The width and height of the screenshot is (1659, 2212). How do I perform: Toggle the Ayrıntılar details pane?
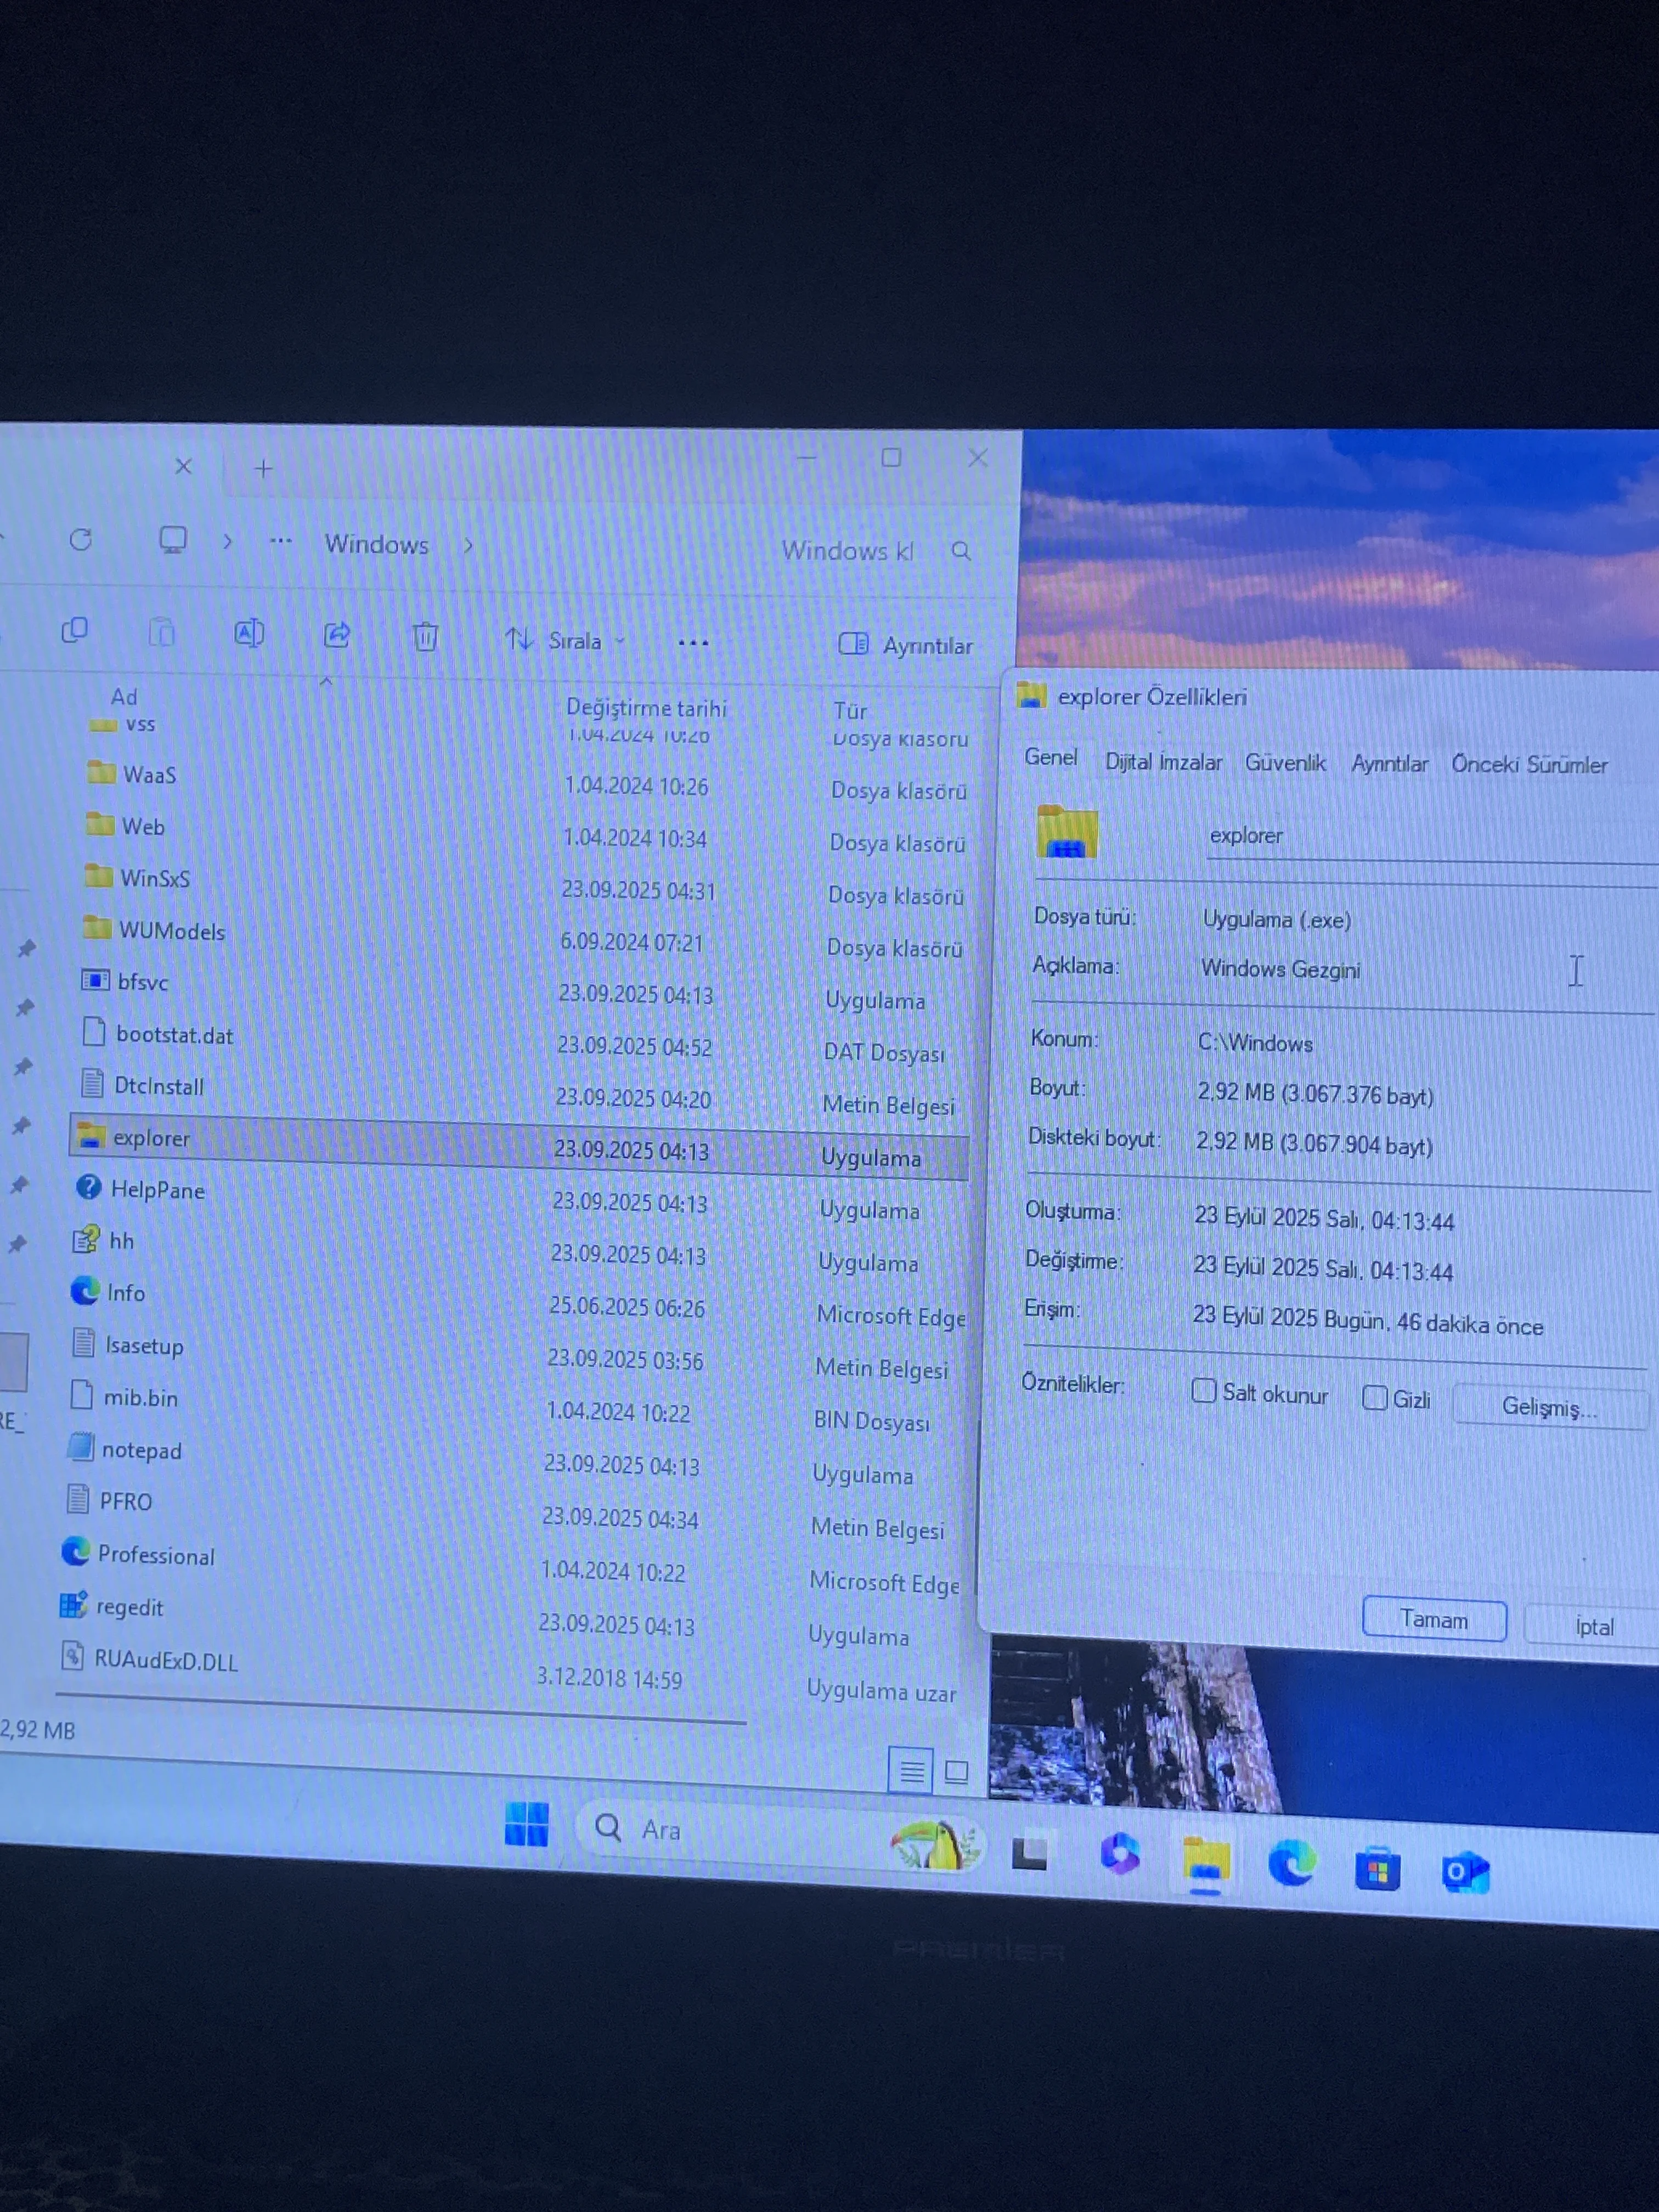click(x=905, y=645)
